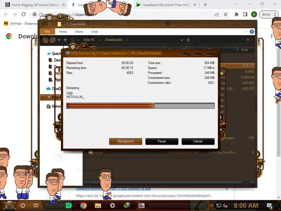Open the GitHub bookmark in bookmarks bar

(21, 24)
